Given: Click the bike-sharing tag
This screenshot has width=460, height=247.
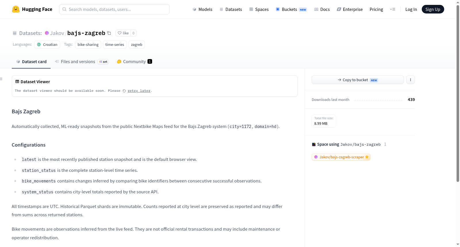Looking at the screenshot, I should click(x=88, y=44).
